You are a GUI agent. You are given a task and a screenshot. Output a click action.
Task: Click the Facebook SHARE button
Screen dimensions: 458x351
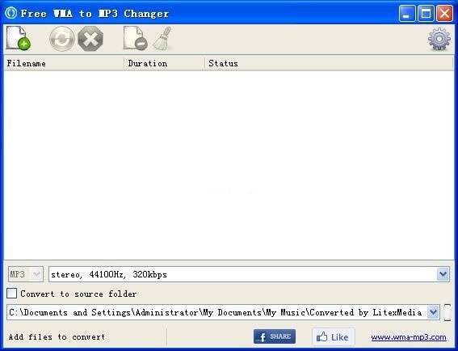[x=275, y=336]
